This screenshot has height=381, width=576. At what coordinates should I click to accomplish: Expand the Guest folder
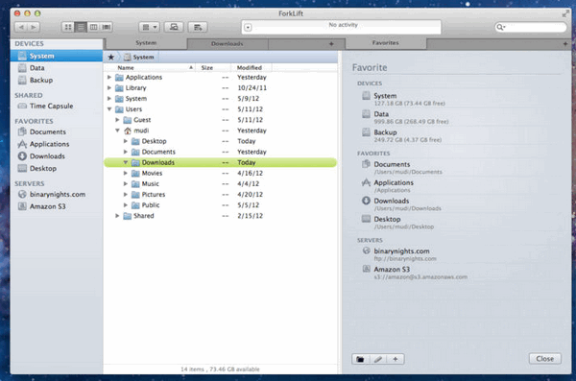pos(117,120)
